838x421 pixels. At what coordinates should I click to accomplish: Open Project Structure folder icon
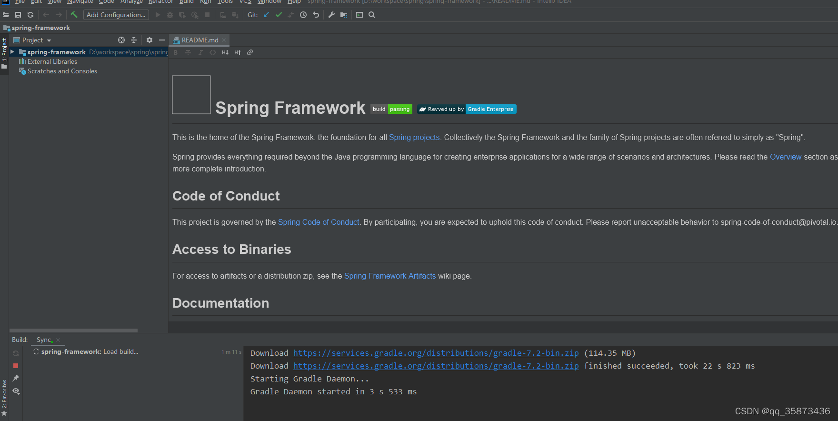point(344,15)
